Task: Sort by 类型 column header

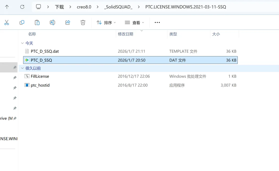Action: point(173,34)
